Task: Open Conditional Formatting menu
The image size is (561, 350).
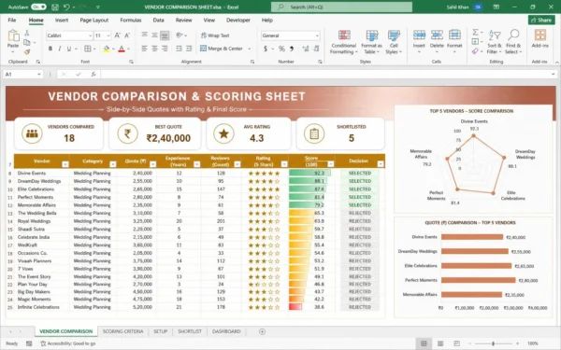Action: coord(343,42)
